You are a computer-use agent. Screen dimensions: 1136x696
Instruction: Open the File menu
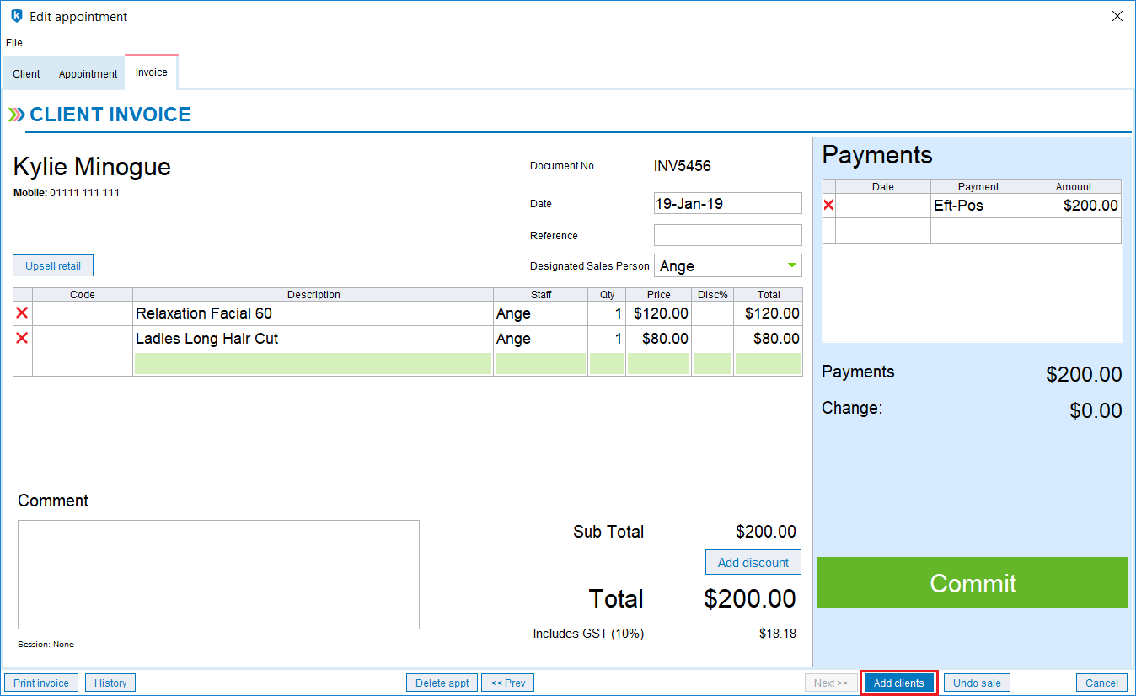coord(14,43)
